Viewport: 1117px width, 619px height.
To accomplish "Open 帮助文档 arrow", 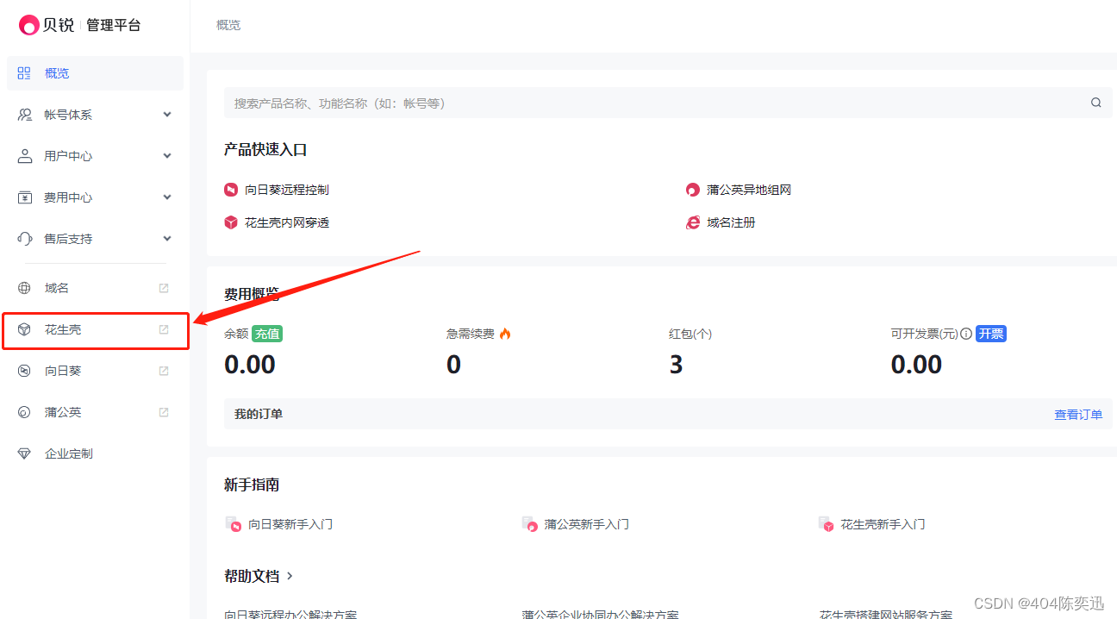I will [290, 576].
